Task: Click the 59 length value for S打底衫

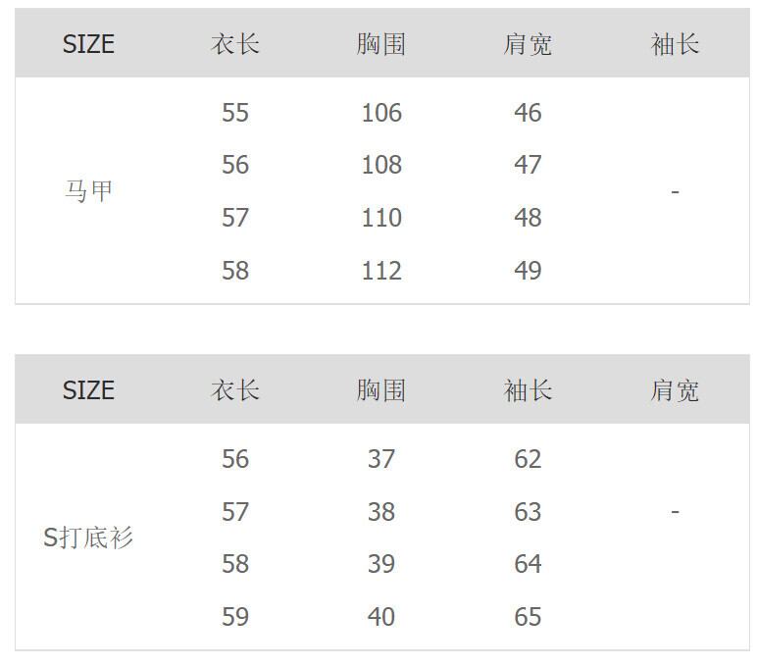Action: [235, 617]
